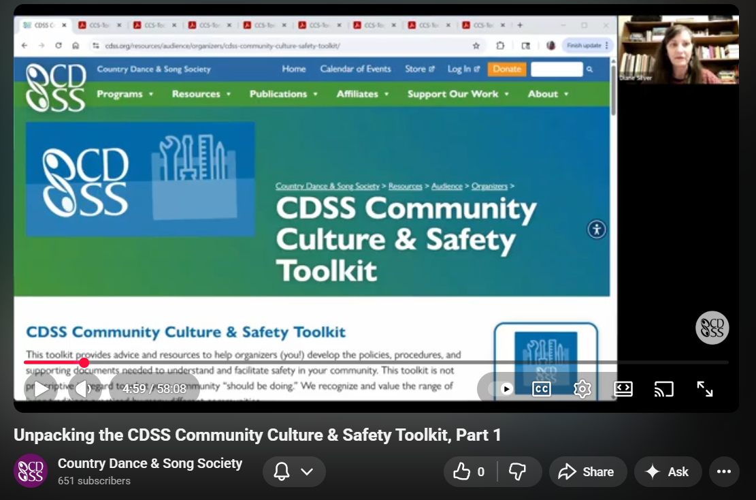
Task: Open the more actions three-dot menu
Action: [x=724, y=472]
